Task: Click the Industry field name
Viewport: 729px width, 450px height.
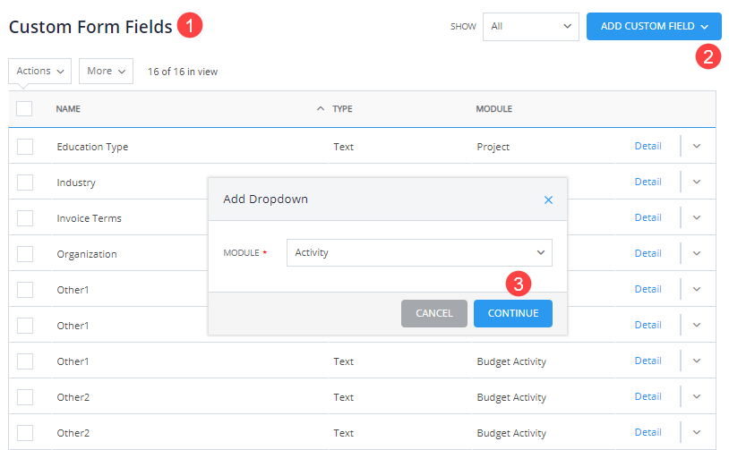Action: click(x=76, y=183)
